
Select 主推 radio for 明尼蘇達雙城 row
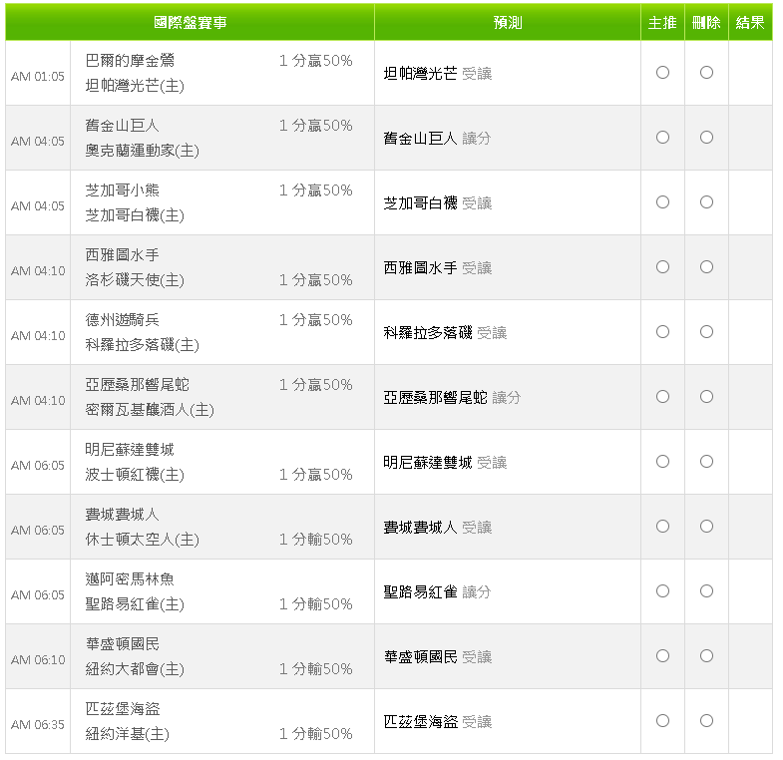coord(662,462)
